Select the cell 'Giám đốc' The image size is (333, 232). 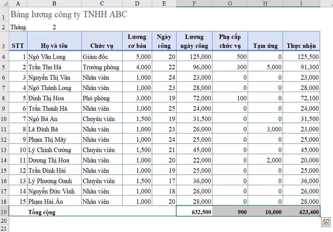click(x=102, y=56)
